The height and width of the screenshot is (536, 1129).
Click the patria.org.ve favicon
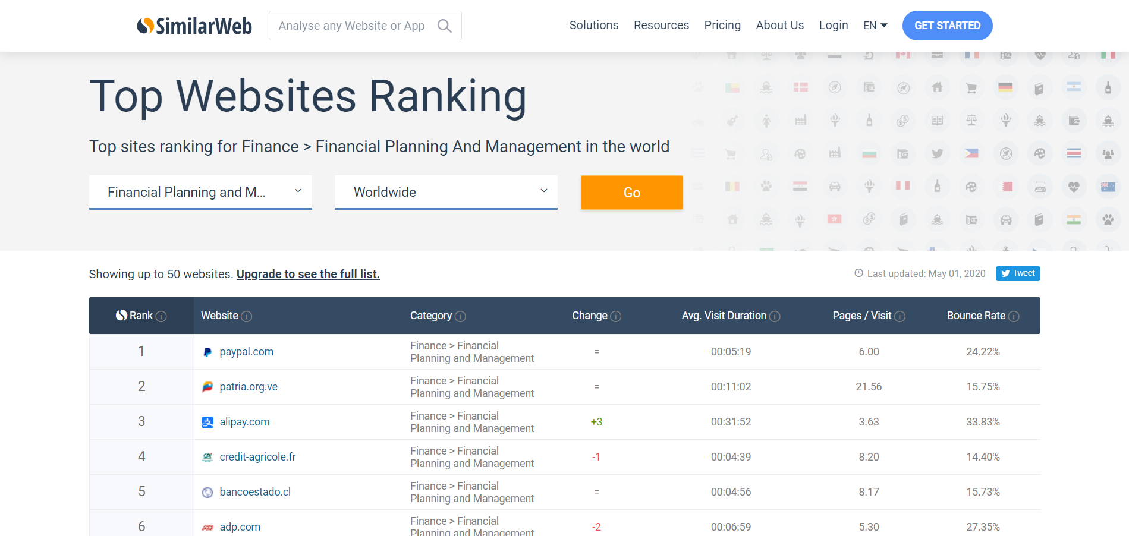point(207,387)
